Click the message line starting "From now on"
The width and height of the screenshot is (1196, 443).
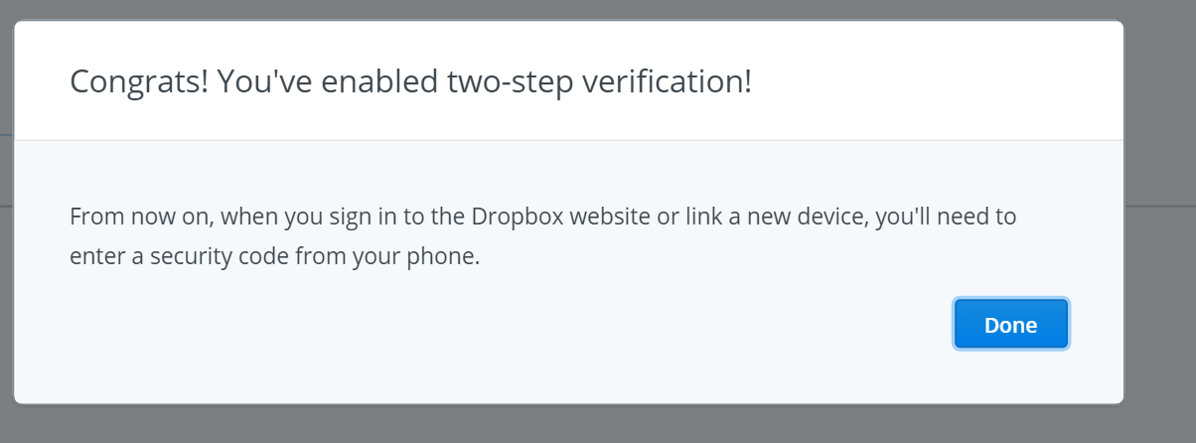tap(543, 217)
